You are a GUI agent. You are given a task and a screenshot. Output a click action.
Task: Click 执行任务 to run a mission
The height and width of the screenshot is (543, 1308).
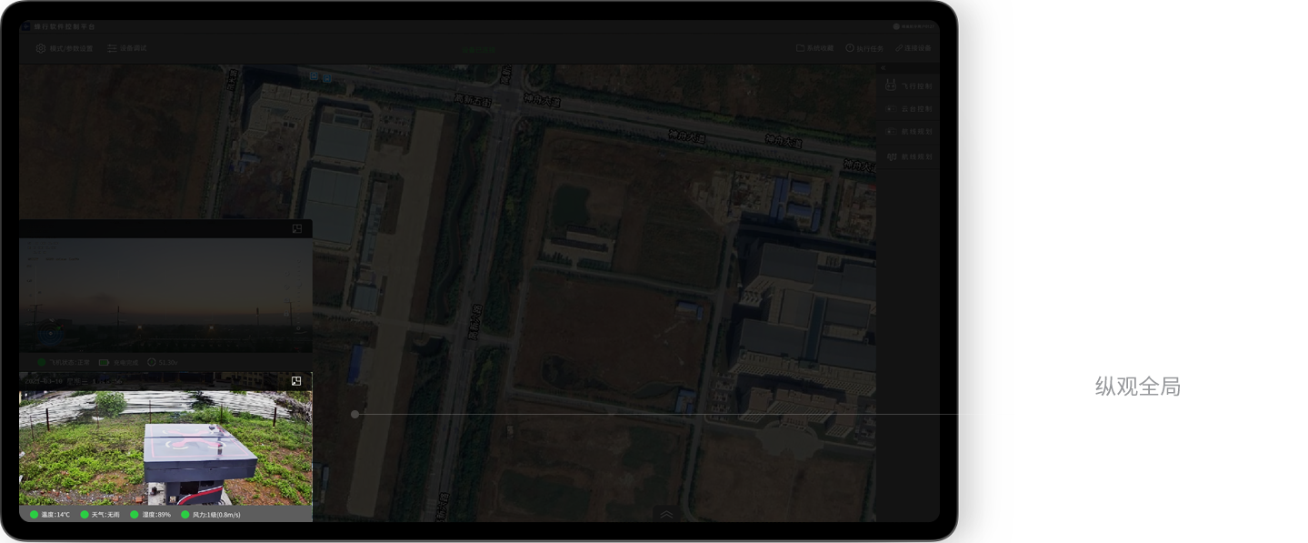pos(864,48)
